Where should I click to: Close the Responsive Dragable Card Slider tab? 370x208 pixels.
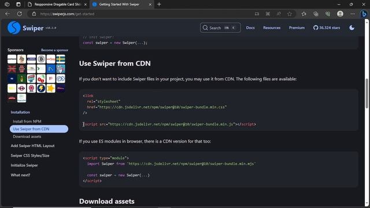pyautogui.click(x=86, y=5)
